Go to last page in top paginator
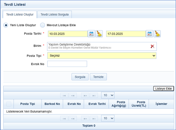This screenshot has width=176, height=130. point(93,95)
